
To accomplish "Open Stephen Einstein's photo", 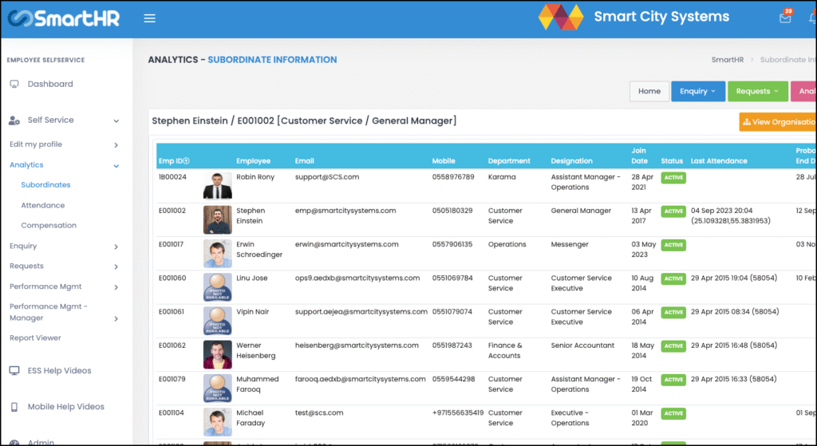I will pos(217,220).
